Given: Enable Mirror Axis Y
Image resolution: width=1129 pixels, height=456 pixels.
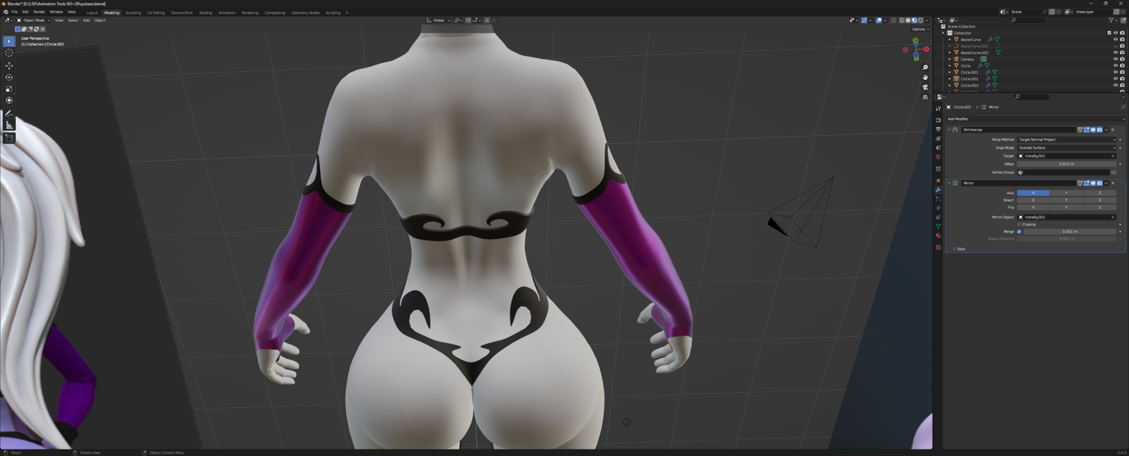Looking at the screenshot, I should click(1066, 193).
